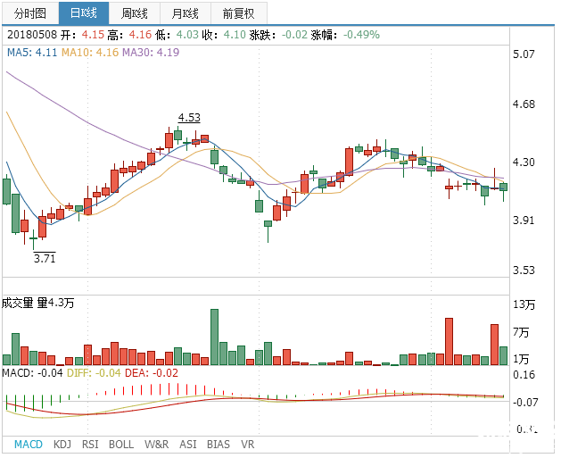Viewport: 561px width, 458px height.
Task: Click the last green candlestick on the chart
Action: (x=503, y=187)
